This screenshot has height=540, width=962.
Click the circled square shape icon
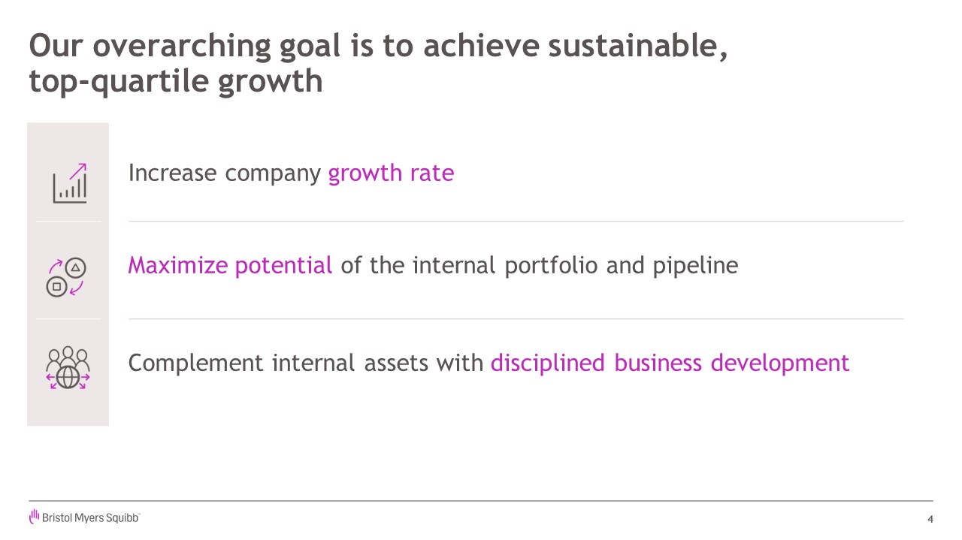pos(56,286)
